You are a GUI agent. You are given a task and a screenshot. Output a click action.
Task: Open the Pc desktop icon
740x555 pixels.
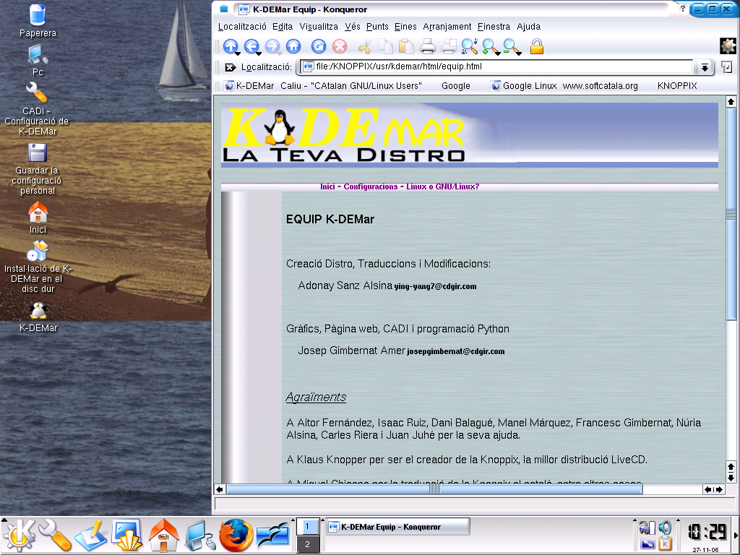click(38, 60)
